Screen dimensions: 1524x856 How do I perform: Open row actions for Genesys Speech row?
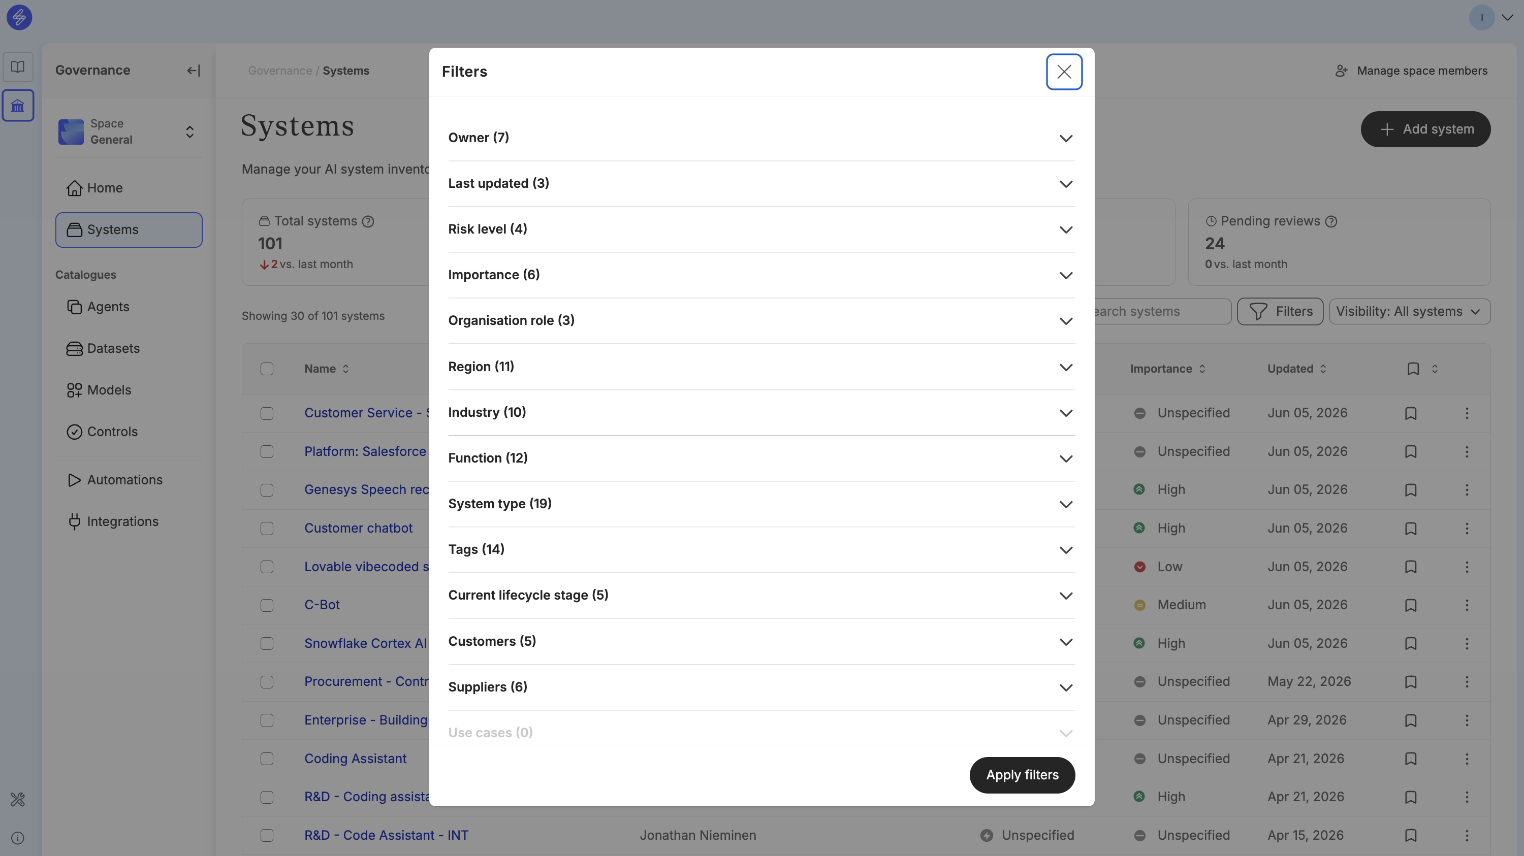point(1467,490)
